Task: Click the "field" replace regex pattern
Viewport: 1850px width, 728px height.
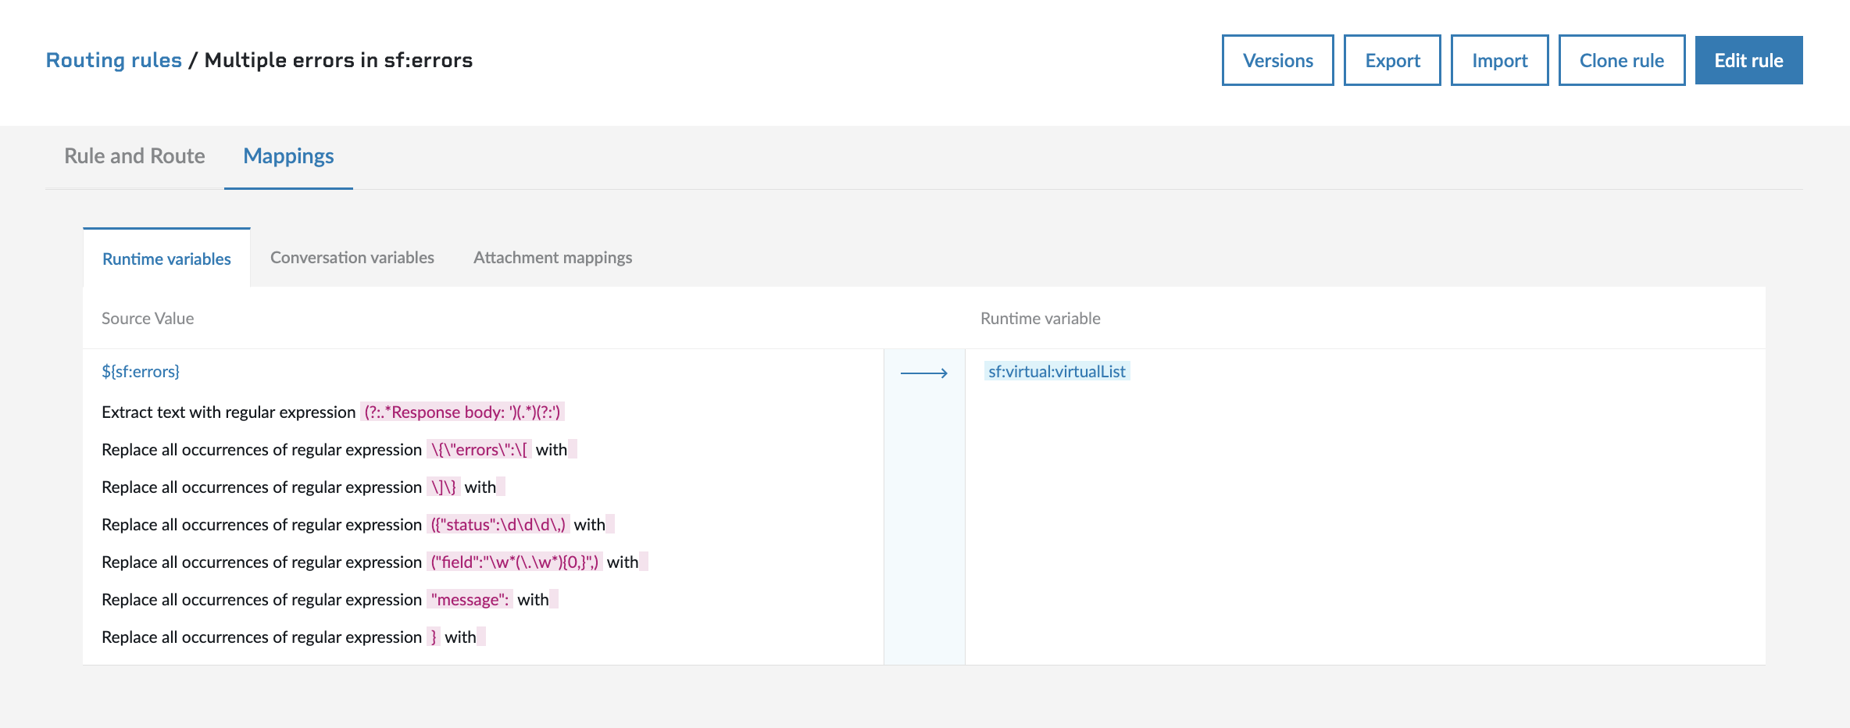Action: (x=514, y=562)
